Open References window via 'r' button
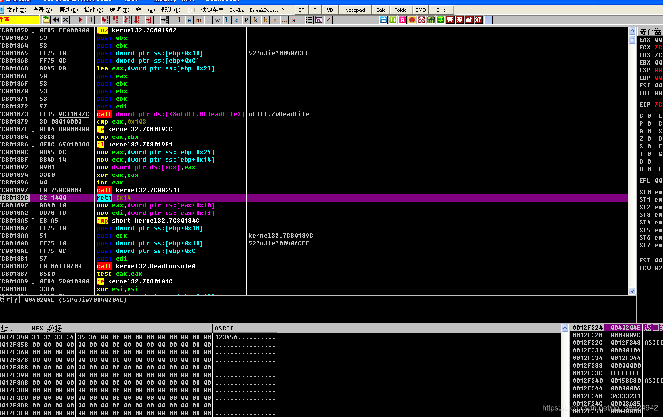 275,19
